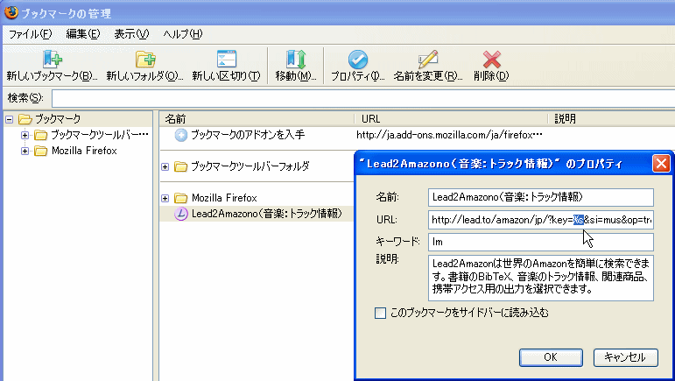Click the 説明 description text area
Image resolution: width=675 pixels, height=381 pixels.
pos(541,279)
